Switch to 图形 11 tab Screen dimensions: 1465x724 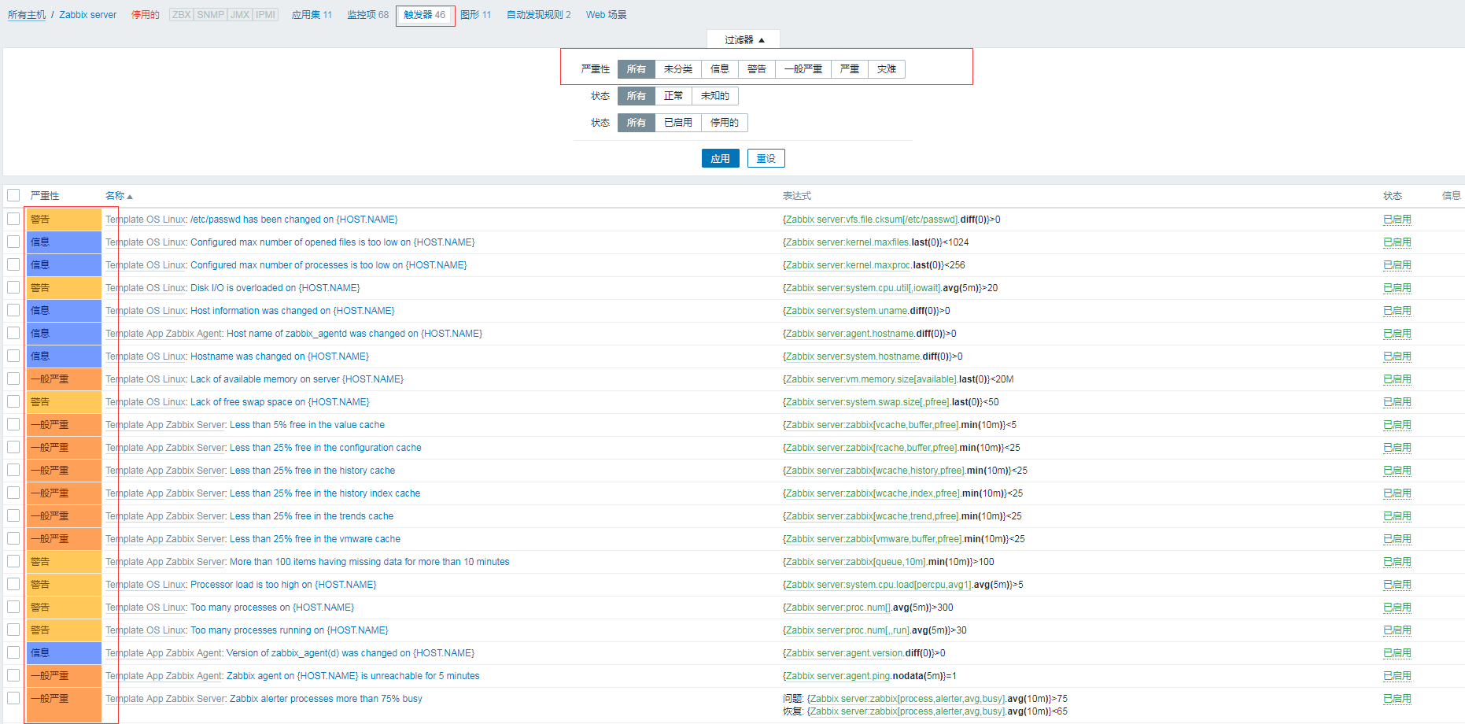click(475, 15)
